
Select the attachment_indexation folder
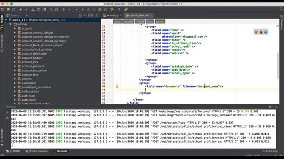[36, 87]
